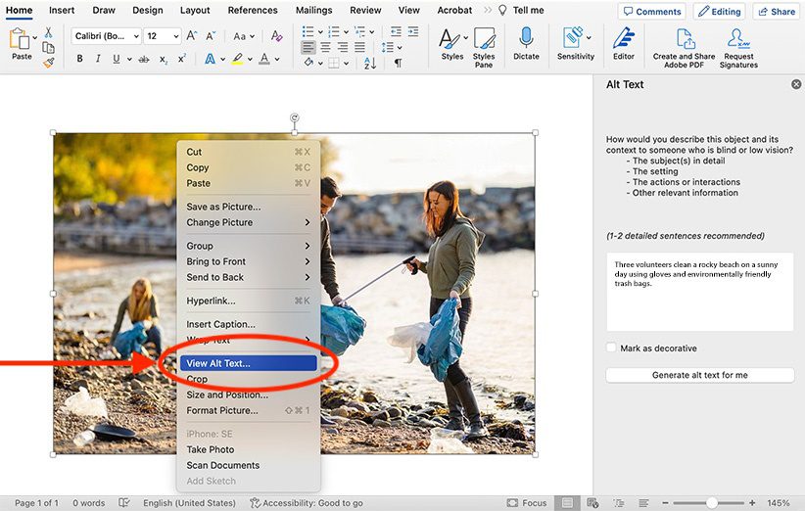This screenshot has height=511, width=805.
Task: Open the Styles Pane
Action: click(x=484, y=47)
